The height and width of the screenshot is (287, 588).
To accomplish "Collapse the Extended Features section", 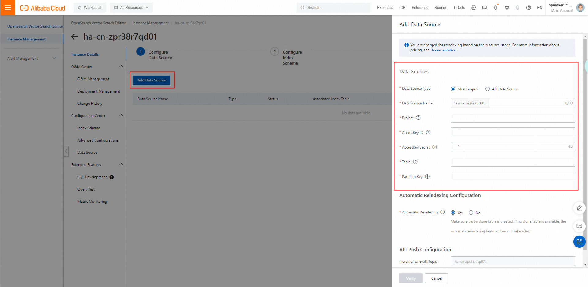I will coord(121,164).
